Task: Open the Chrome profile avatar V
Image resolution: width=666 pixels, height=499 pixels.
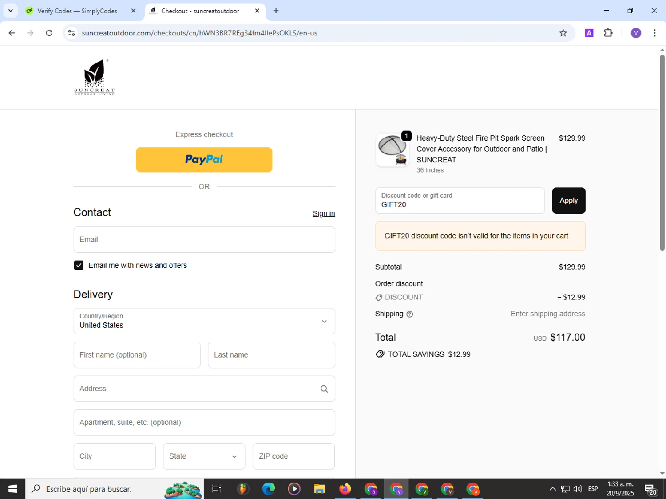Action: [x=636, y=33]
